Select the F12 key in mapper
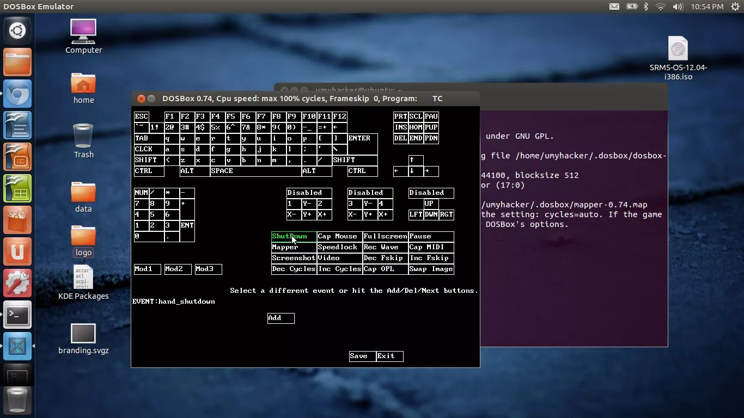 click(339, 116)
